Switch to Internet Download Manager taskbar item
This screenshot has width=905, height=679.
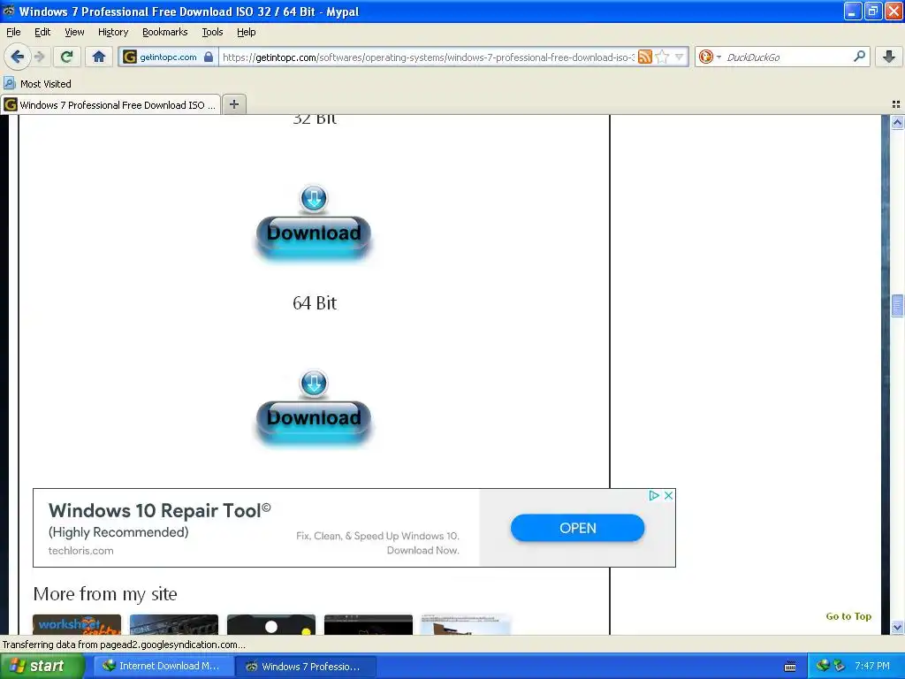point(164,666)
